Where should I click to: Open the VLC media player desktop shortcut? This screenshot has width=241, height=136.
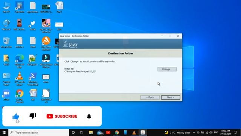coord(20,79)
